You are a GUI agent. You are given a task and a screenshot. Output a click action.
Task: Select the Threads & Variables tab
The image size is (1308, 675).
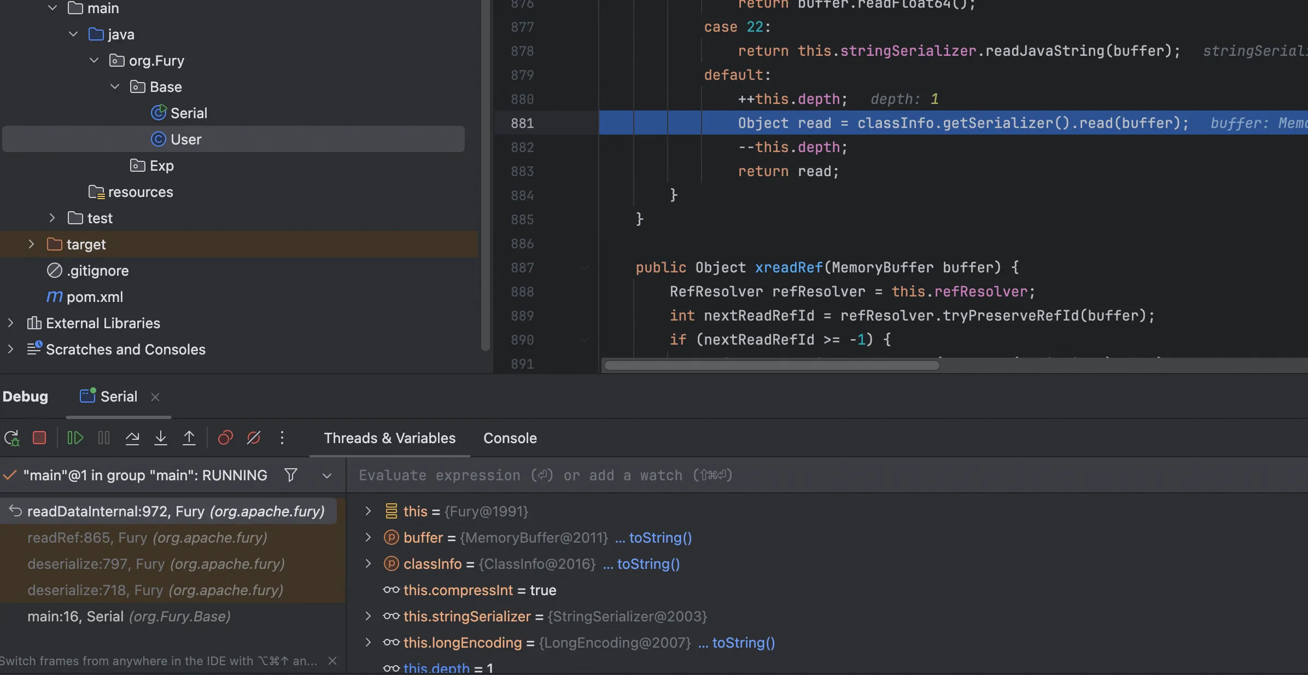pyautogui.click(x=389, y=438)
